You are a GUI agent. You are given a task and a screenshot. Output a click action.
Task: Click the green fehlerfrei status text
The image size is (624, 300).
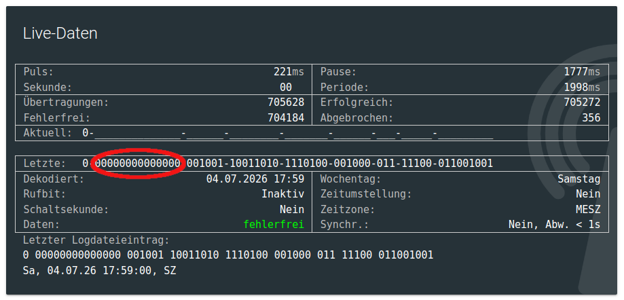[x=274, y=225]
